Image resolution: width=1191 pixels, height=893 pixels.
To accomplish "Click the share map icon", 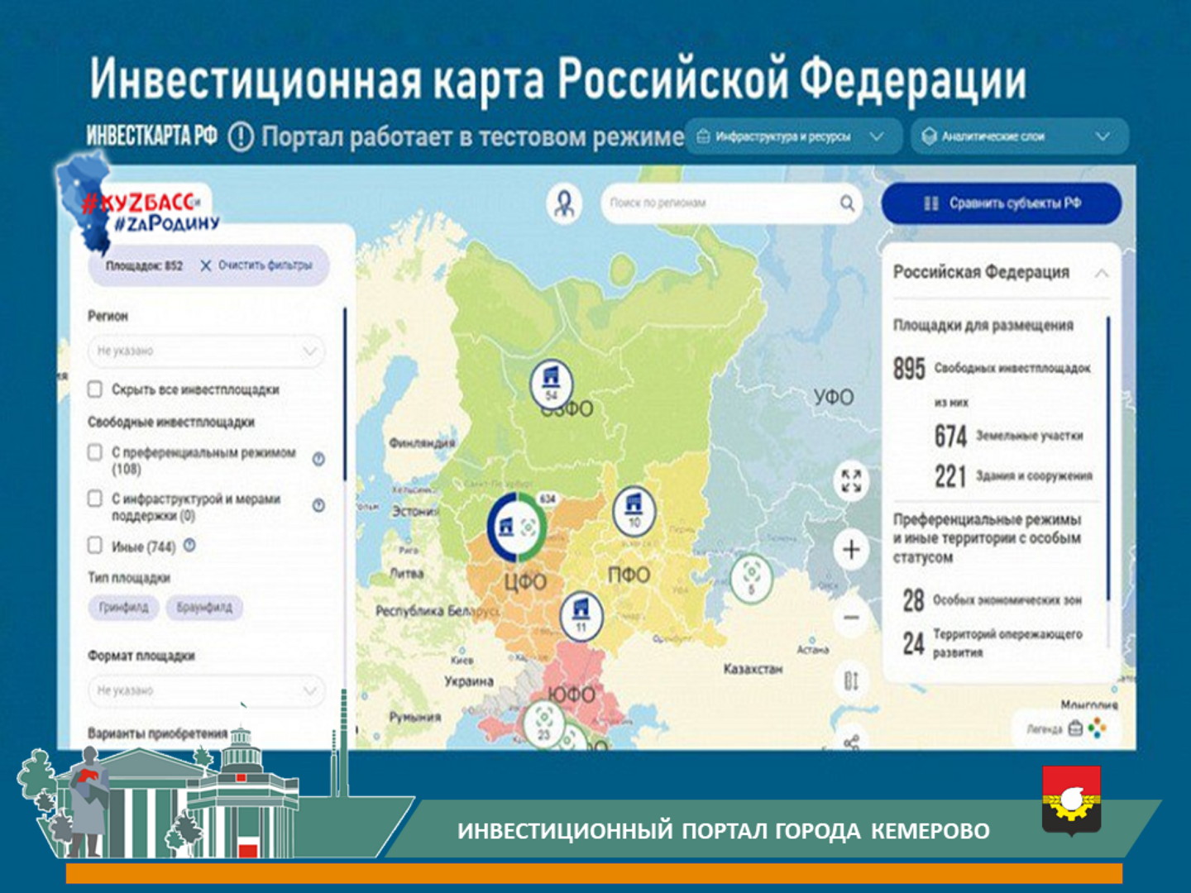I will tap(851, 742).
